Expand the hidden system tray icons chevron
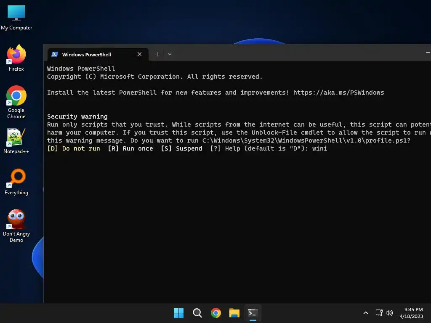 click(x=366, y=313)
